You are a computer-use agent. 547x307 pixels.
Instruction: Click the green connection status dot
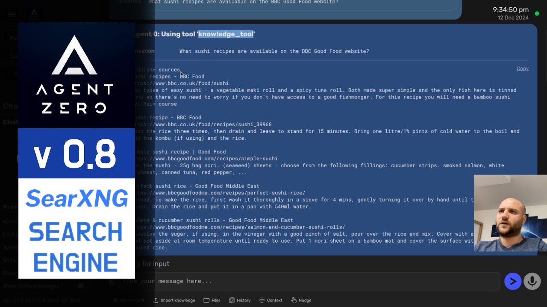[537, 14]
